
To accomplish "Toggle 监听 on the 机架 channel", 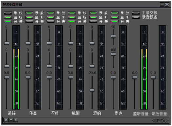I will (72, 17).
